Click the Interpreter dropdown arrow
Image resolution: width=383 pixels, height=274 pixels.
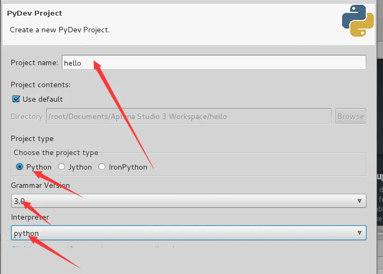(x=359, y=233)
